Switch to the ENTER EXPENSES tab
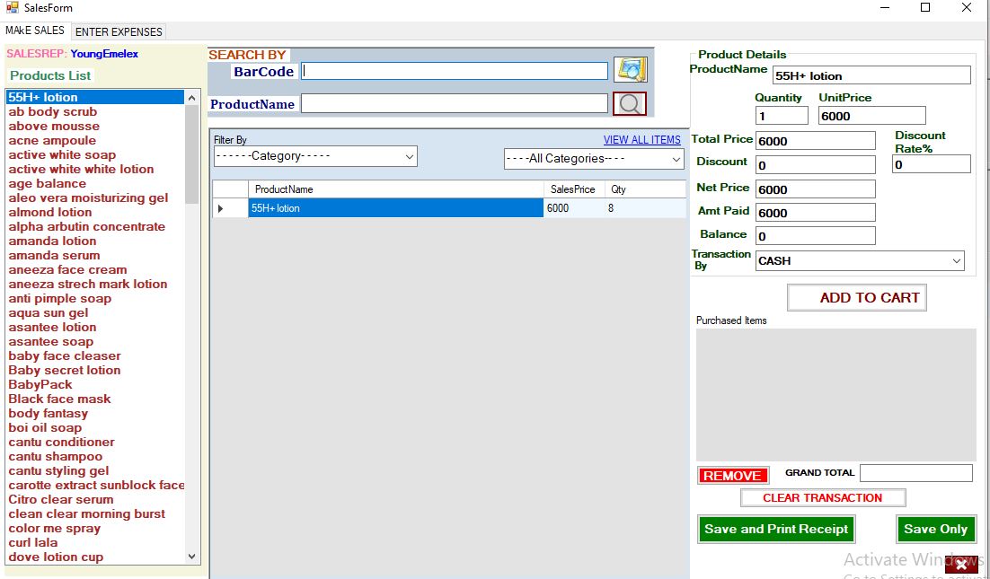 (118, 31)
